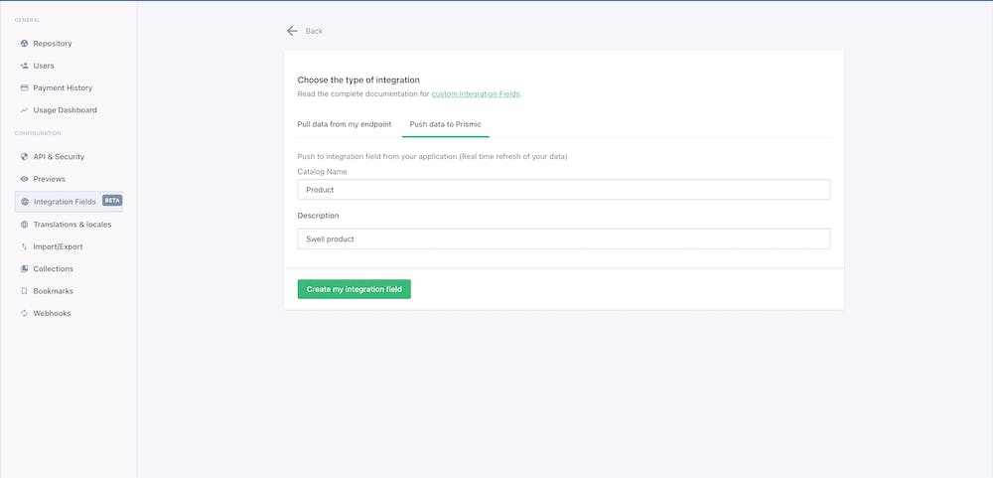Open custom Integration Fields documentation link
The image size is (993, 478).
pos(476,93)
